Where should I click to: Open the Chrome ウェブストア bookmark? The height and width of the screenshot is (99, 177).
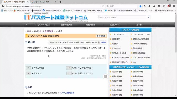click(144, 10)
